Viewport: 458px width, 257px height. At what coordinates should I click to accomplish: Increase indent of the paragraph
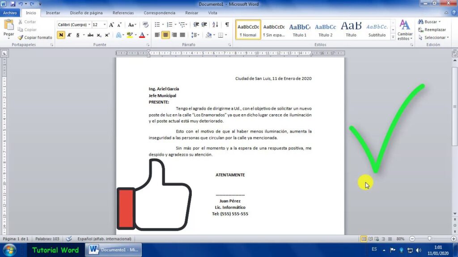204,25
